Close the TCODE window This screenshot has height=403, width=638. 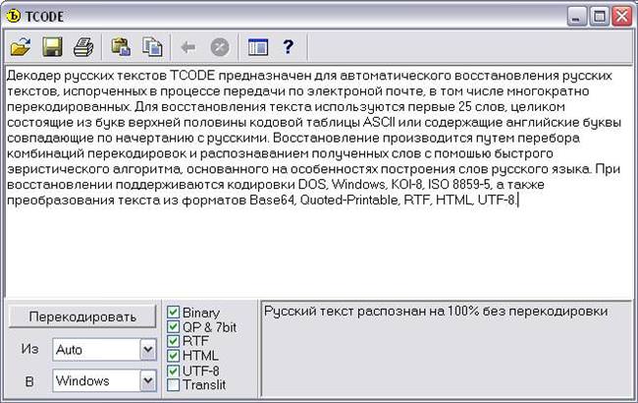coord(622,17)
